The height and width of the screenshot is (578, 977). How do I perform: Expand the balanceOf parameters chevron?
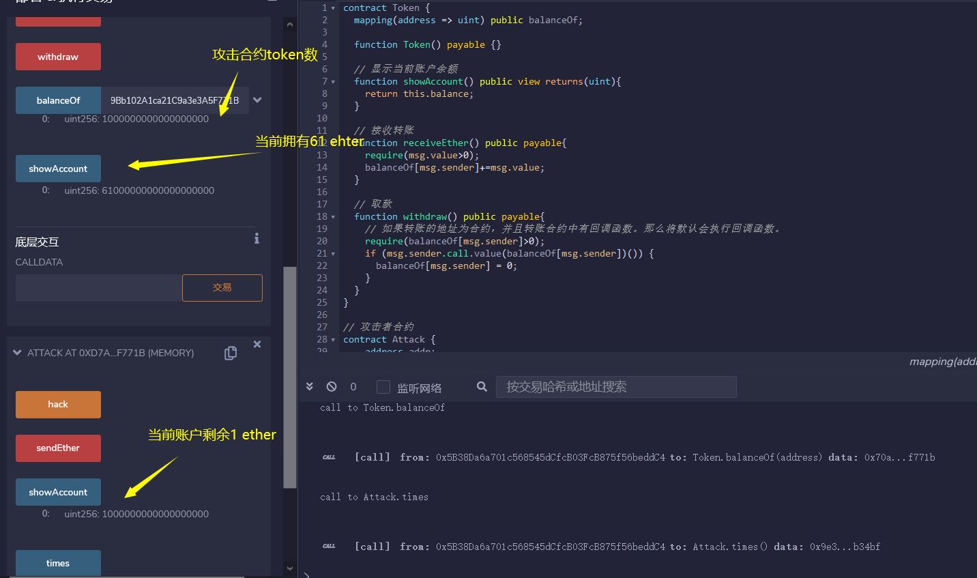257,100
